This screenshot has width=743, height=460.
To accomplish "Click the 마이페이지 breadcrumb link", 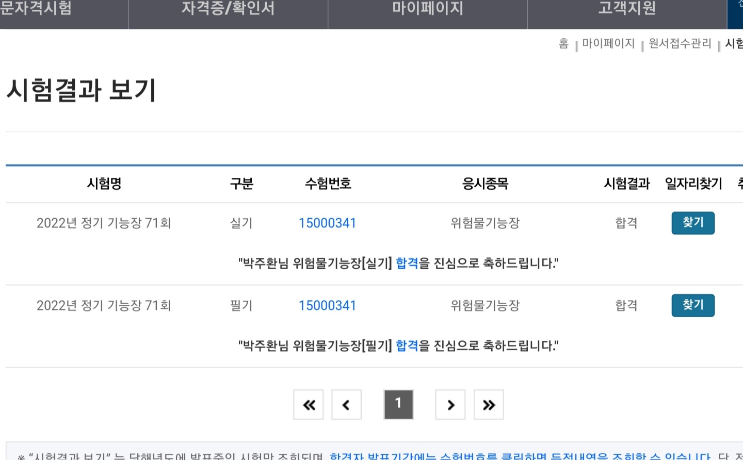I will [608, 44].
